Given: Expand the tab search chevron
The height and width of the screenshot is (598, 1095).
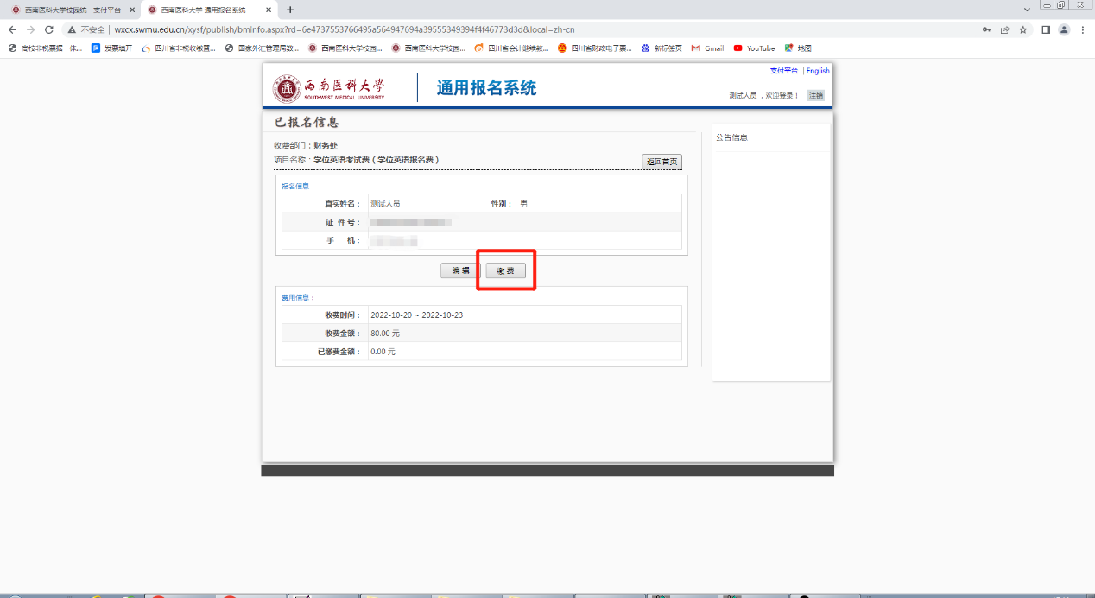Looking at the screenshot, I should [1027, 9].
